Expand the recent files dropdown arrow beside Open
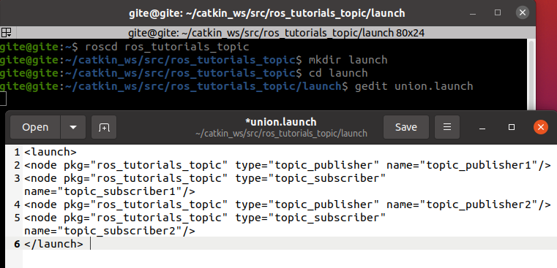 point(73,127)
